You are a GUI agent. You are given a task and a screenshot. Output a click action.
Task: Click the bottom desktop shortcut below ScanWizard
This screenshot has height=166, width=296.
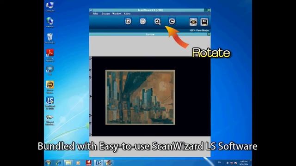(x=50, y=120)
